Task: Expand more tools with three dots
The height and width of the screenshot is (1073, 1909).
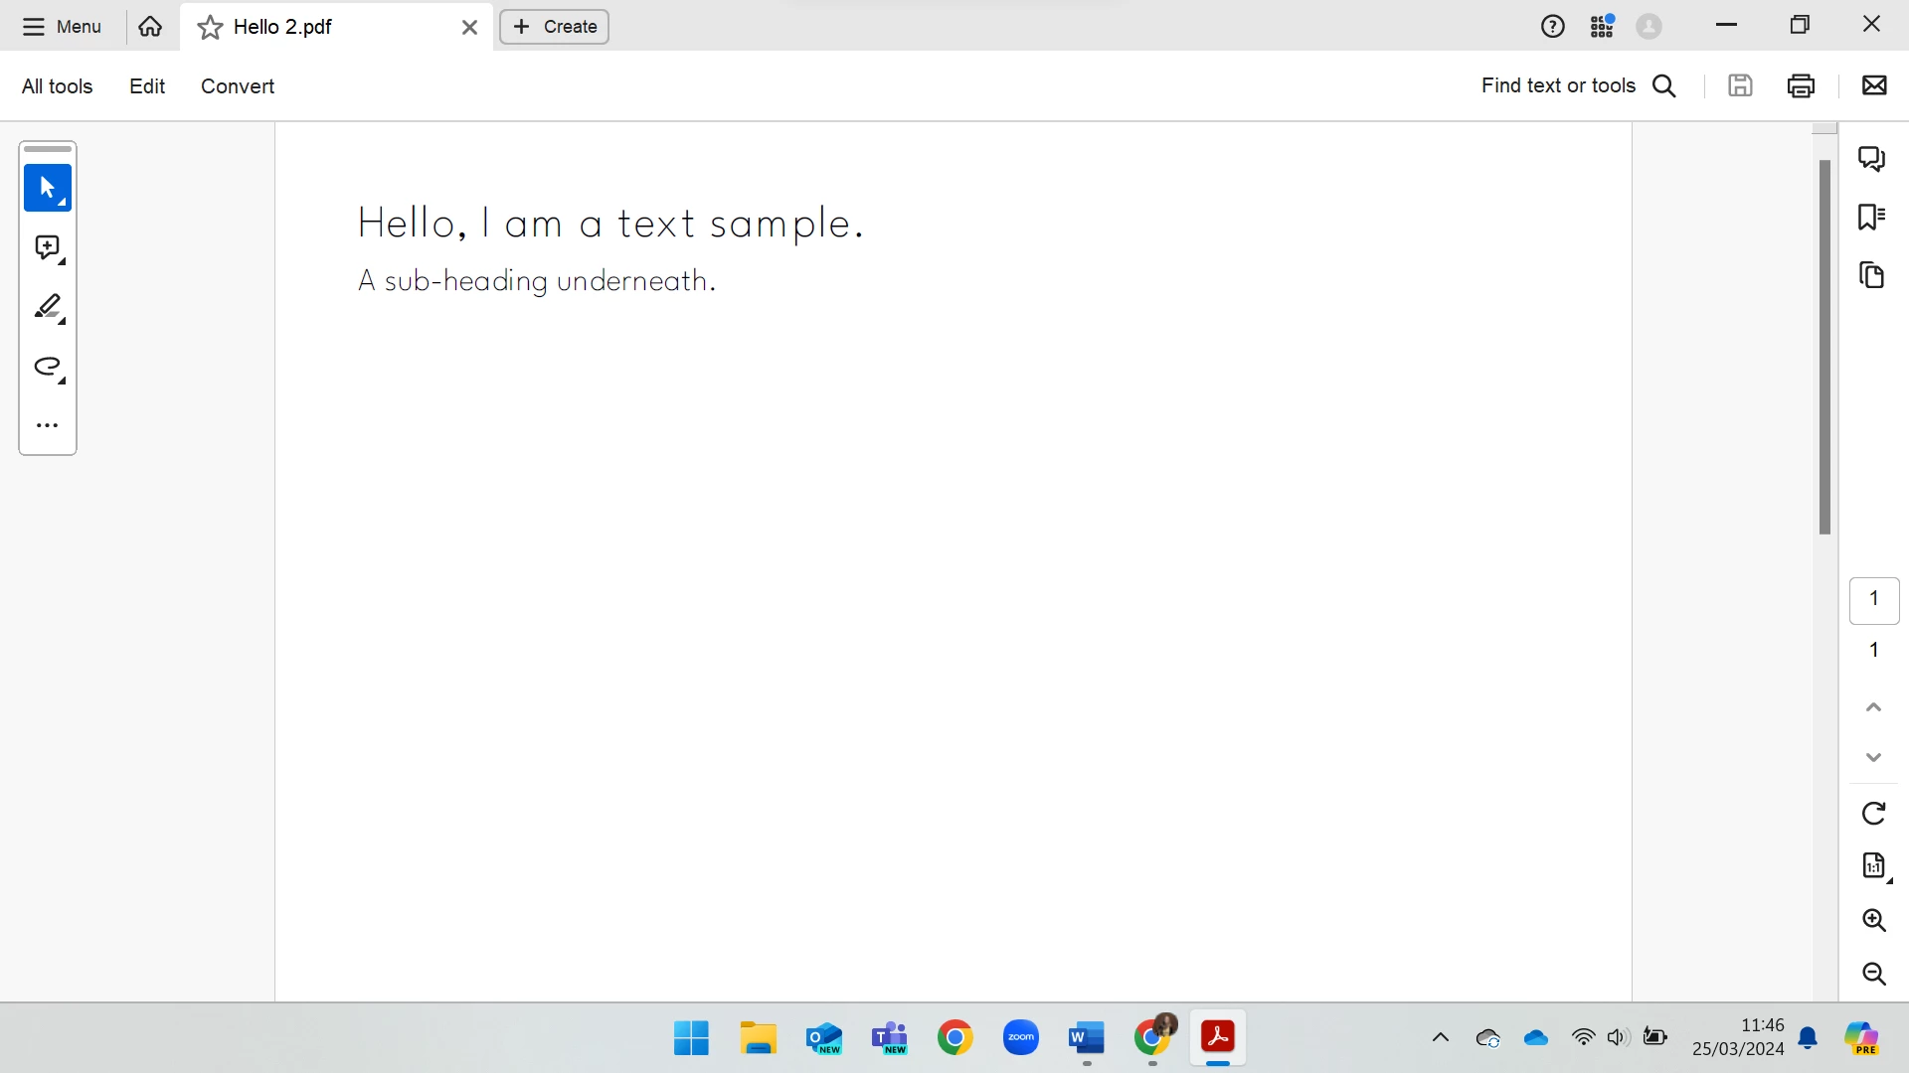Action: (x=47, y=426)
